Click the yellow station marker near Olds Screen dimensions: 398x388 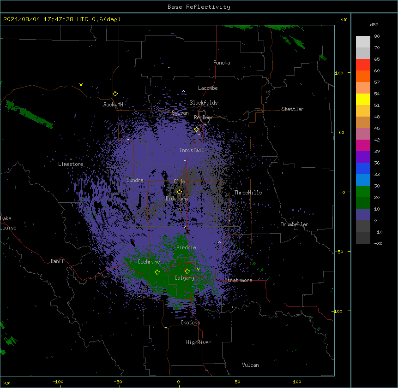tap(179, 192)
